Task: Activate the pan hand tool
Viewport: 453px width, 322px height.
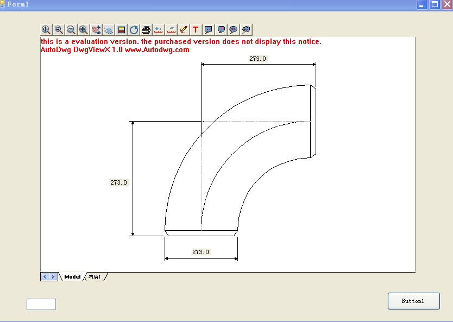Action: 96,30
